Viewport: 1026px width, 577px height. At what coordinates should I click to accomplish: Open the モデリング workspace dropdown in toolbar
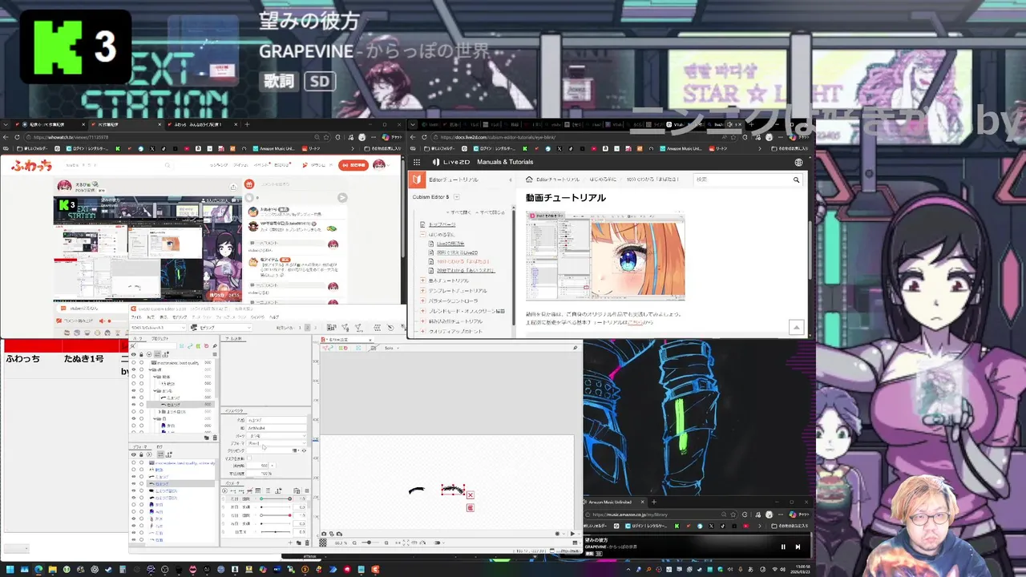tap(220, 328)
